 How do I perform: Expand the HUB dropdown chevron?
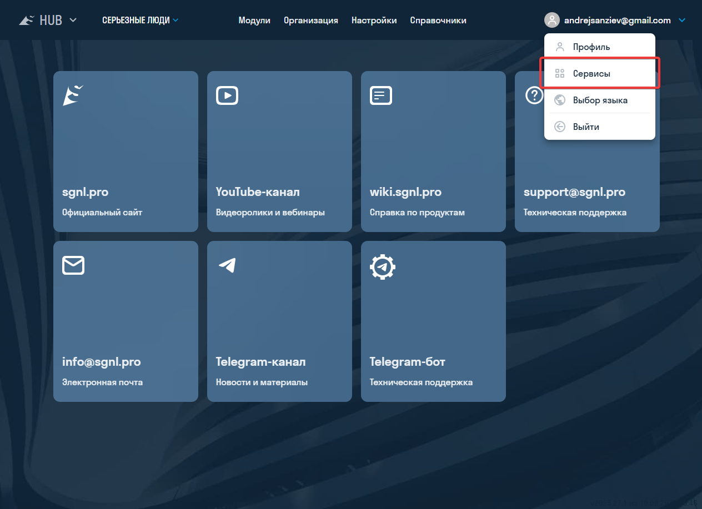[x=73, y=21]
